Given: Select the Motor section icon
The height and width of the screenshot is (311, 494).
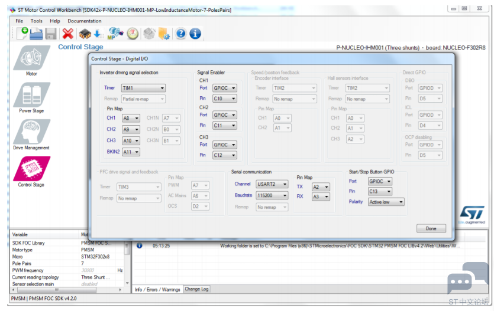Looking at the screenshot, I should [x=31, y=58].
